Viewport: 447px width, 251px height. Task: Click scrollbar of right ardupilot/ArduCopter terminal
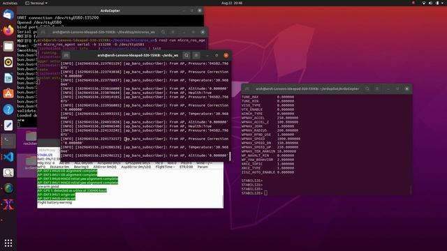click(x=411, y=190)
